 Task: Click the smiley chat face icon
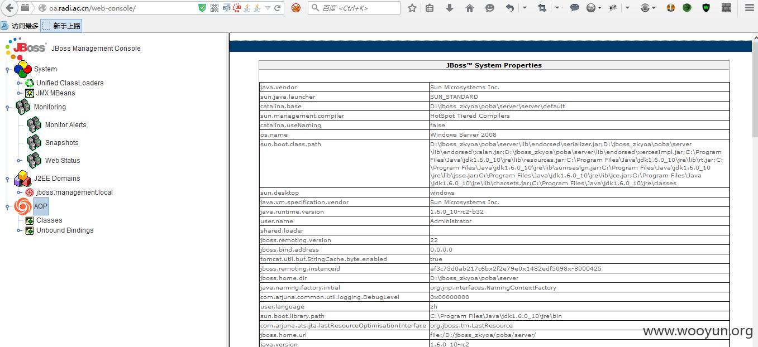tap(490, 8)
